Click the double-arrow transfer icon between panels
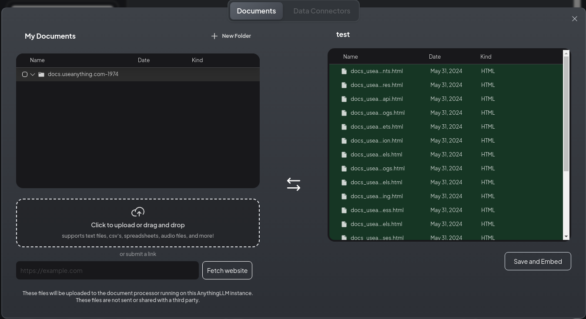The width and height of the screenshot is (586, 319). coord(294,184)
